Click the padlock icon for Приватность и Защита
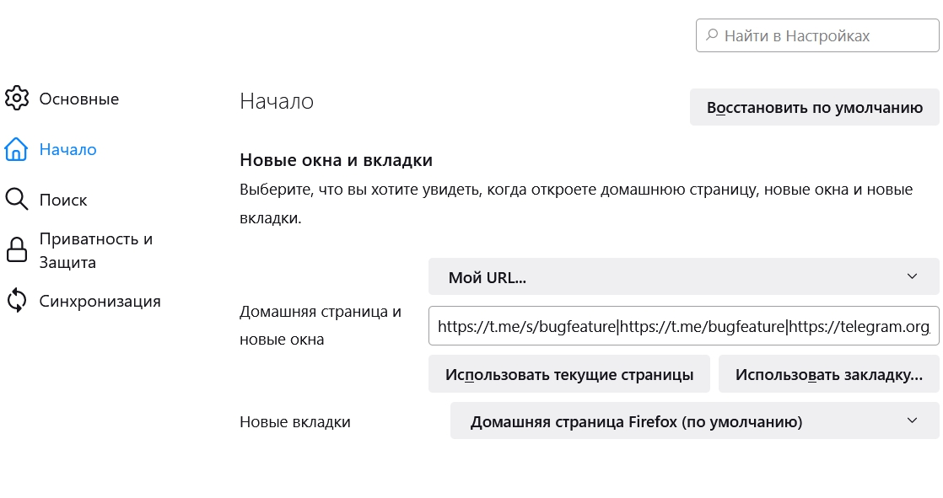The height and width of the screenshot is (498, 943). coord(17,250)
